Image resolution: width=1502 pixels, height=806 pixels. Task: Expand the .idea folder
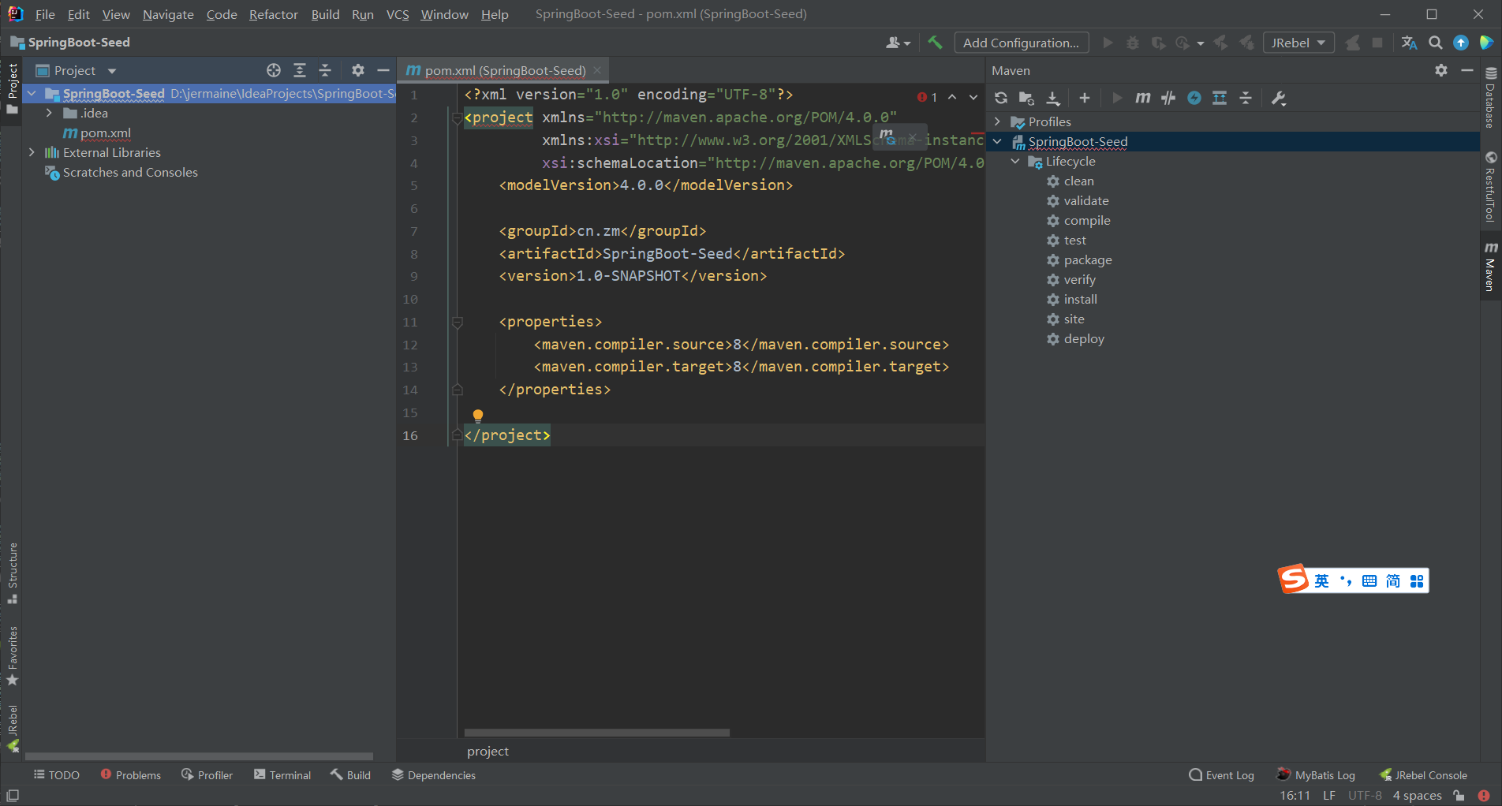[x=49, y=113]
